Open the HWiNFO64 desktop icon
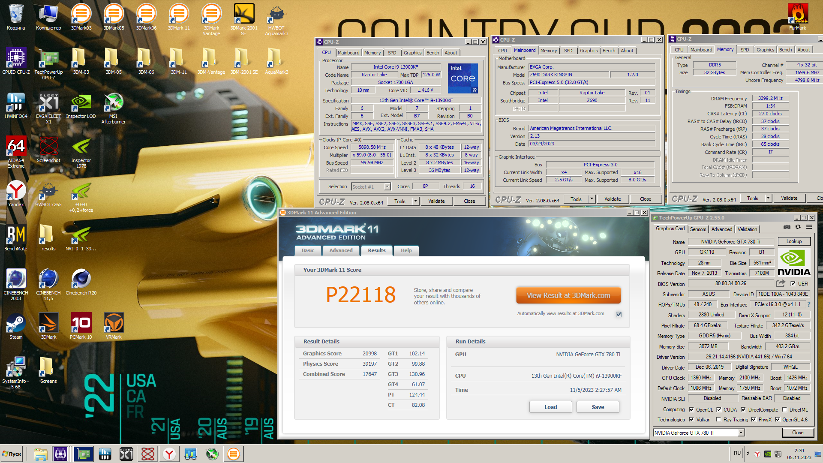The width and height of the screenshot is (823, 463). pyautogui.click(x=16, y=105)
